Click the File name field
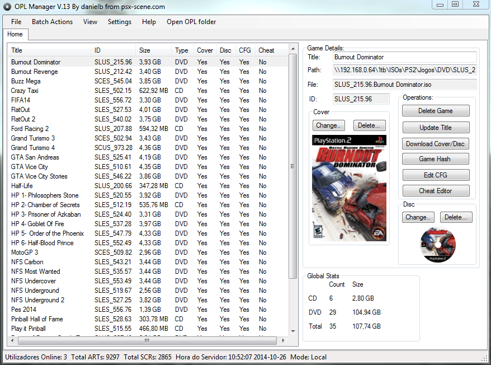491x365 pixels. click(405, 85)
